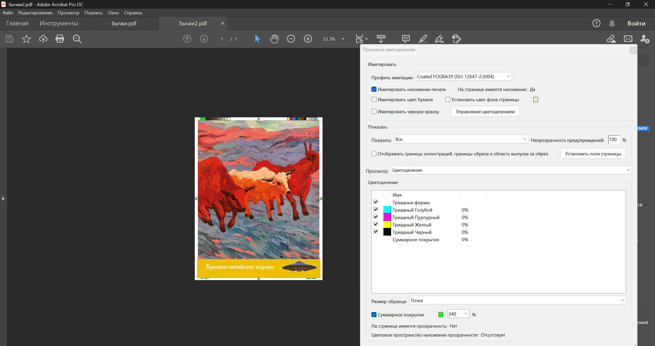Click the fit page display icon
The height and width of the screenshot is (346, 655).
(x=359, y=39)
